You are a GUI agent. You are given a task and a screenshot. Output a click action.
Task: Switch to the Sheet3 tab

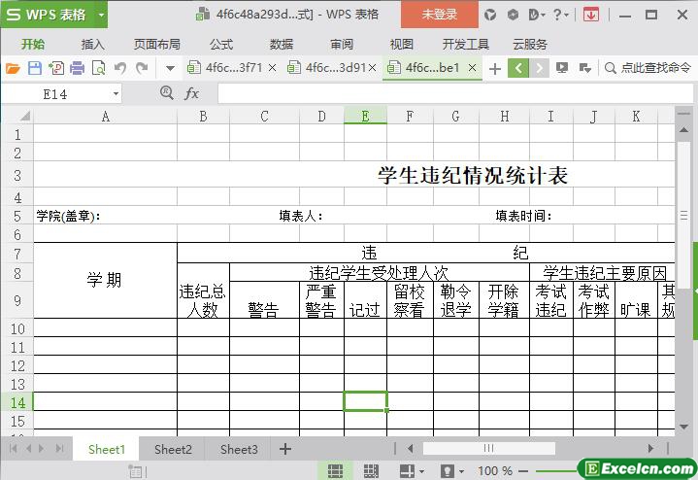(239, 449)
